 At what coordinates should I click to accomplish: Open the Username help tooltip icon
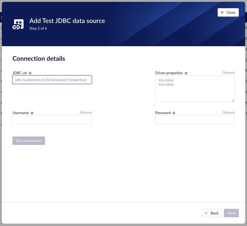coord(32,113)
